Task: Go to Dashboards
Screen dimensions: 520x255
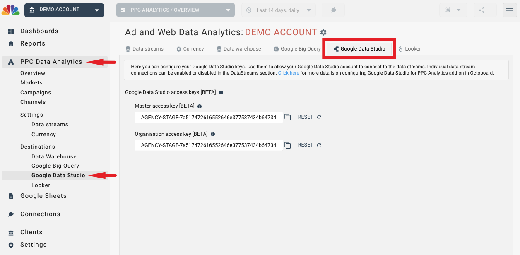Action: [39, 31]
